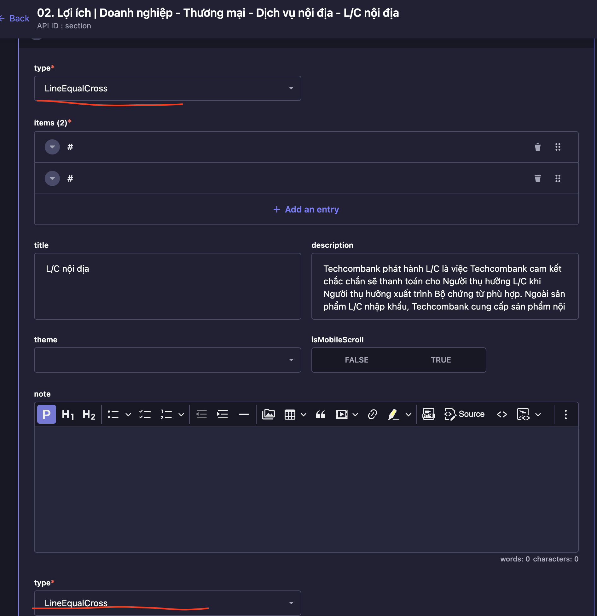Expand the first items entry
Image resolution: width=597 pixels, height=616 pixels.
click(52, 147)
